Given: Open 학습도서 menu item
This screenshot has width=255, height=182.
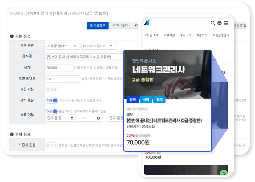Looking at the screenshot, I should pos(202,35).
